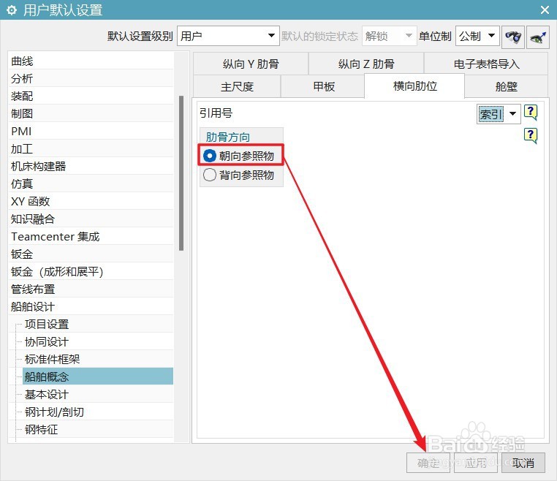Switch to 主尺度 tab
Screen dimensions: 557x481
pyautogui.click(x=237, y=86)
